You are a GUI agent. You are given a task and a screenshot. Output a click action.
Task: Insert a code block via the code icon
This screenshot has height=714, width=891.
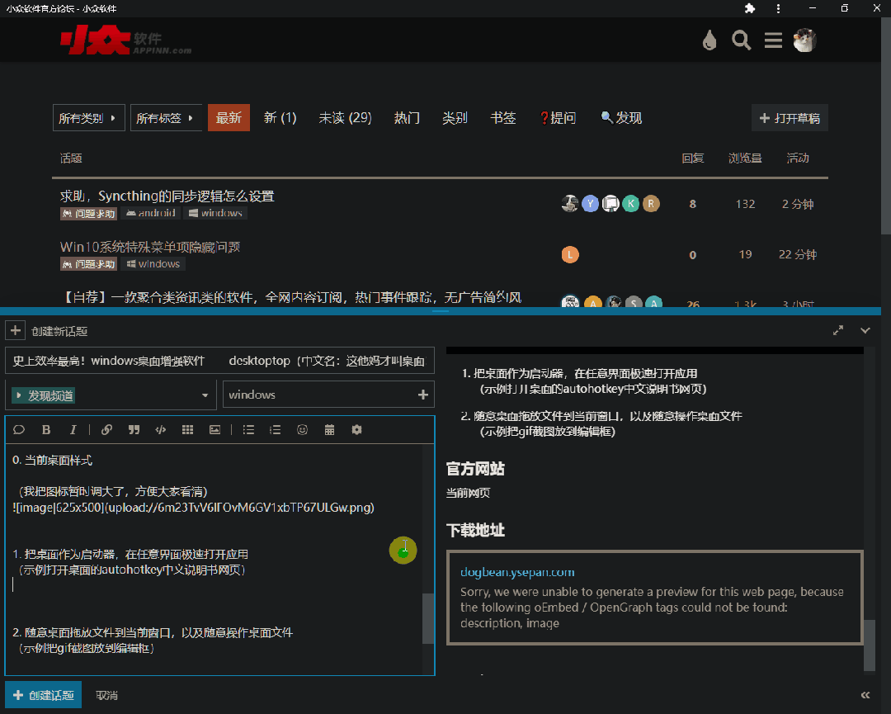[x=160, y=429]
